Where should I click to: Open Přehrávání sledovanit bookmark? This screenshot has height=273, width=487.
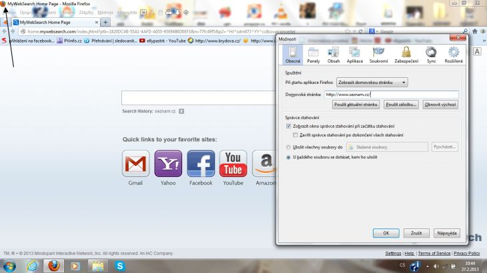click(x=111, y=41)
